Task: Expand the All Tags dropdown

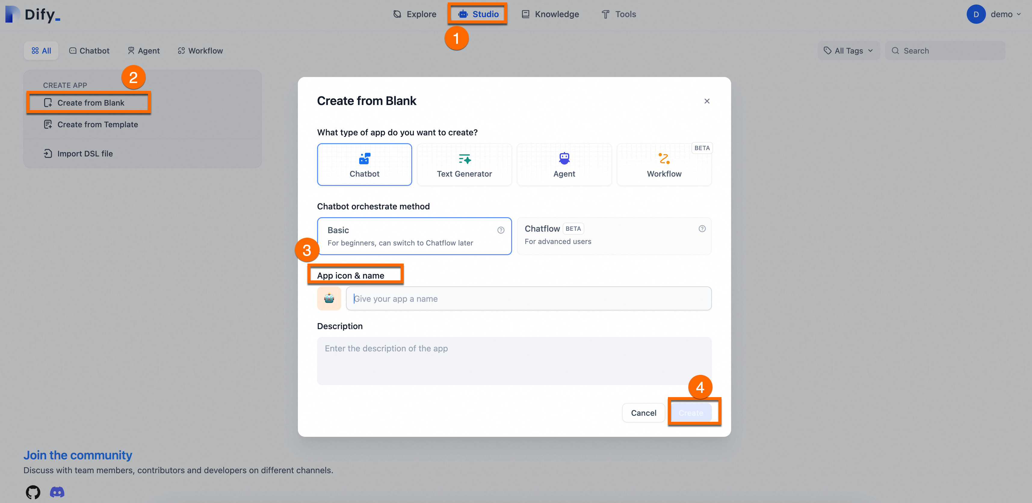Action: [848, 51]
